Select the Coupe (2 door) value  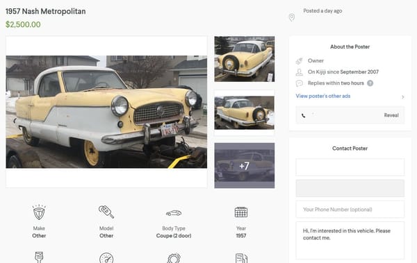[x=174, y=236]
